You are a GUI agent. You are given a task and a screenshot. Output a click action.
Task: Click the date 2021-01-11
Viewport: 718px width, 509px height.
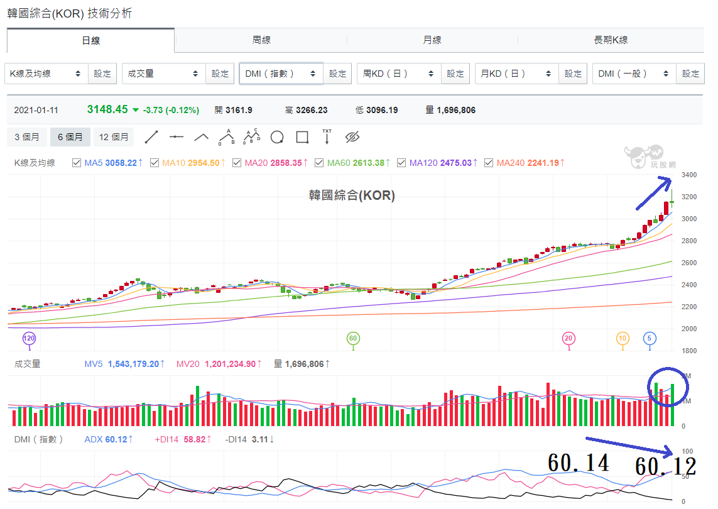pyautogui.click(x=36, y=111)
